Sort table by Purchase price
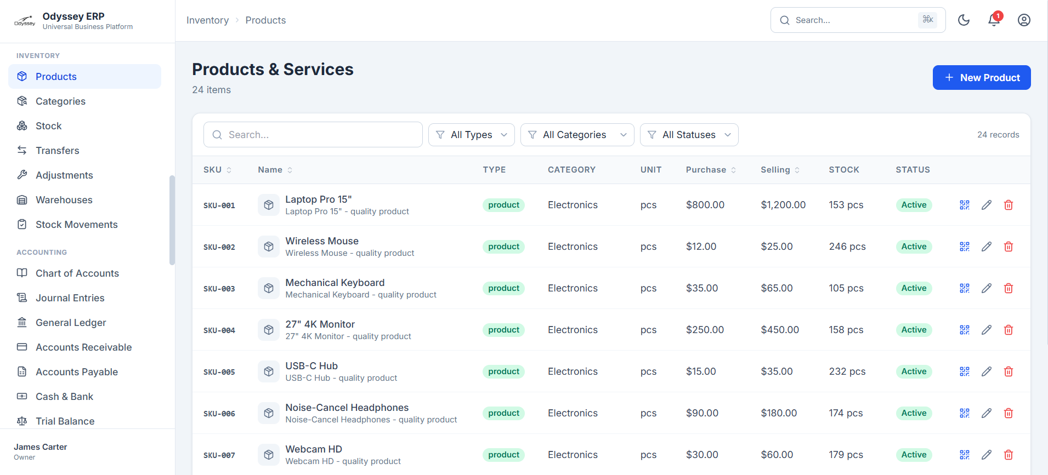Screen dimensions: 1048x475 pyautogui.click(x=711, y=170)
